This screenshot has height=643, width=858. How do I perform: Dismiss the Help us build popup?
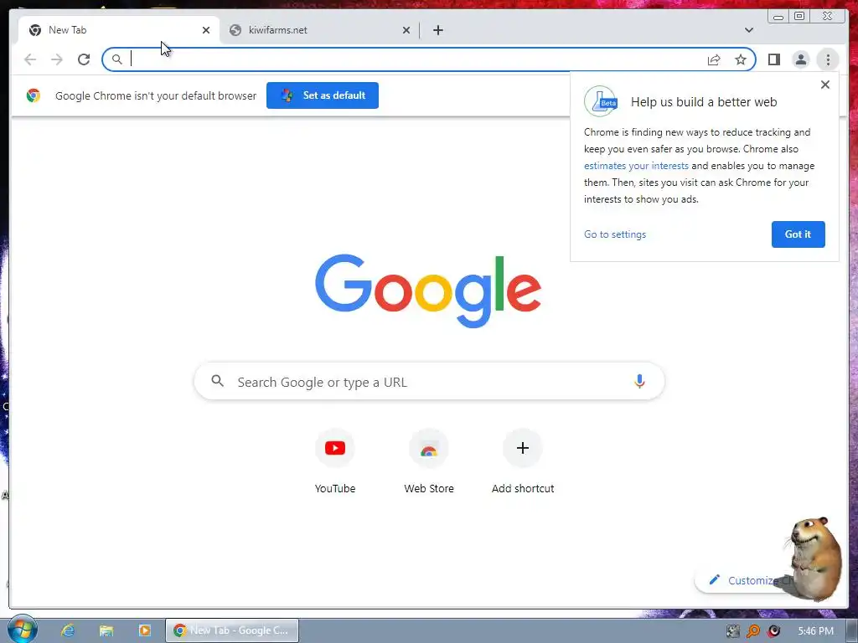tap(825, 85)
